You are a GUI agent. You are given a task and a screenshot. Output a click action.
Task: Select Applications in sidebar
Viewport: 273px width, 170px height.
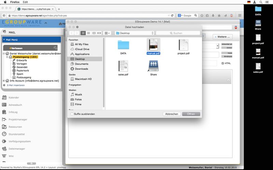(82, 54)
